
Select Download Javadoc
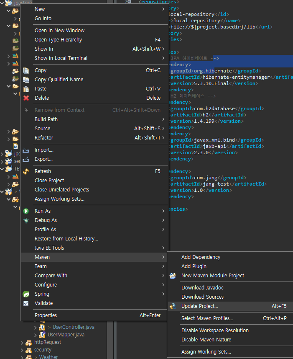[x=230, y=287]
